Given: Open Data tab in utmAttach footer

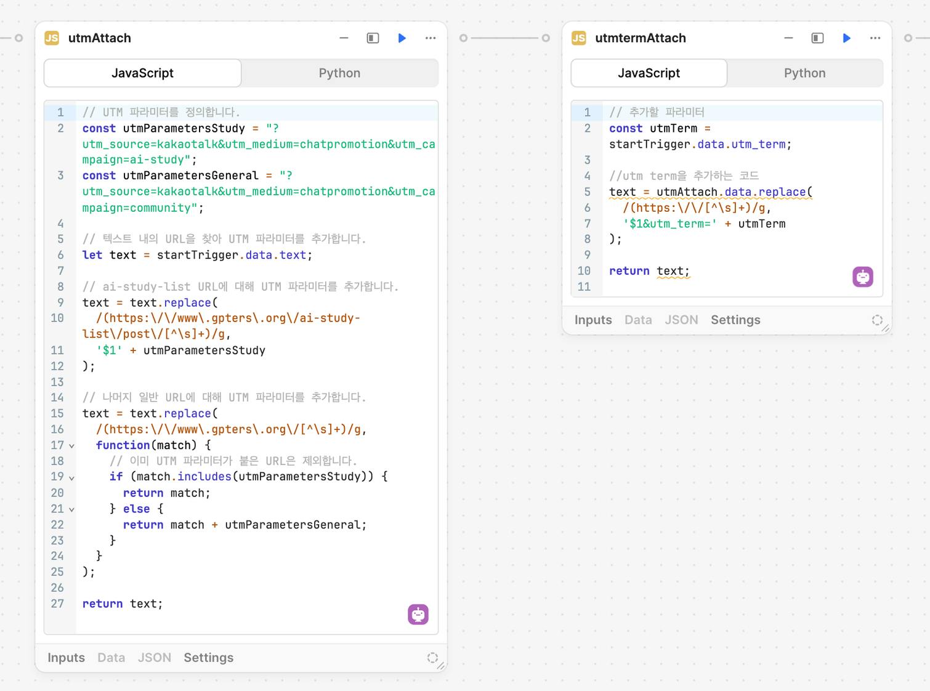Looking at the screenshot, I should [x=111, y=658].
